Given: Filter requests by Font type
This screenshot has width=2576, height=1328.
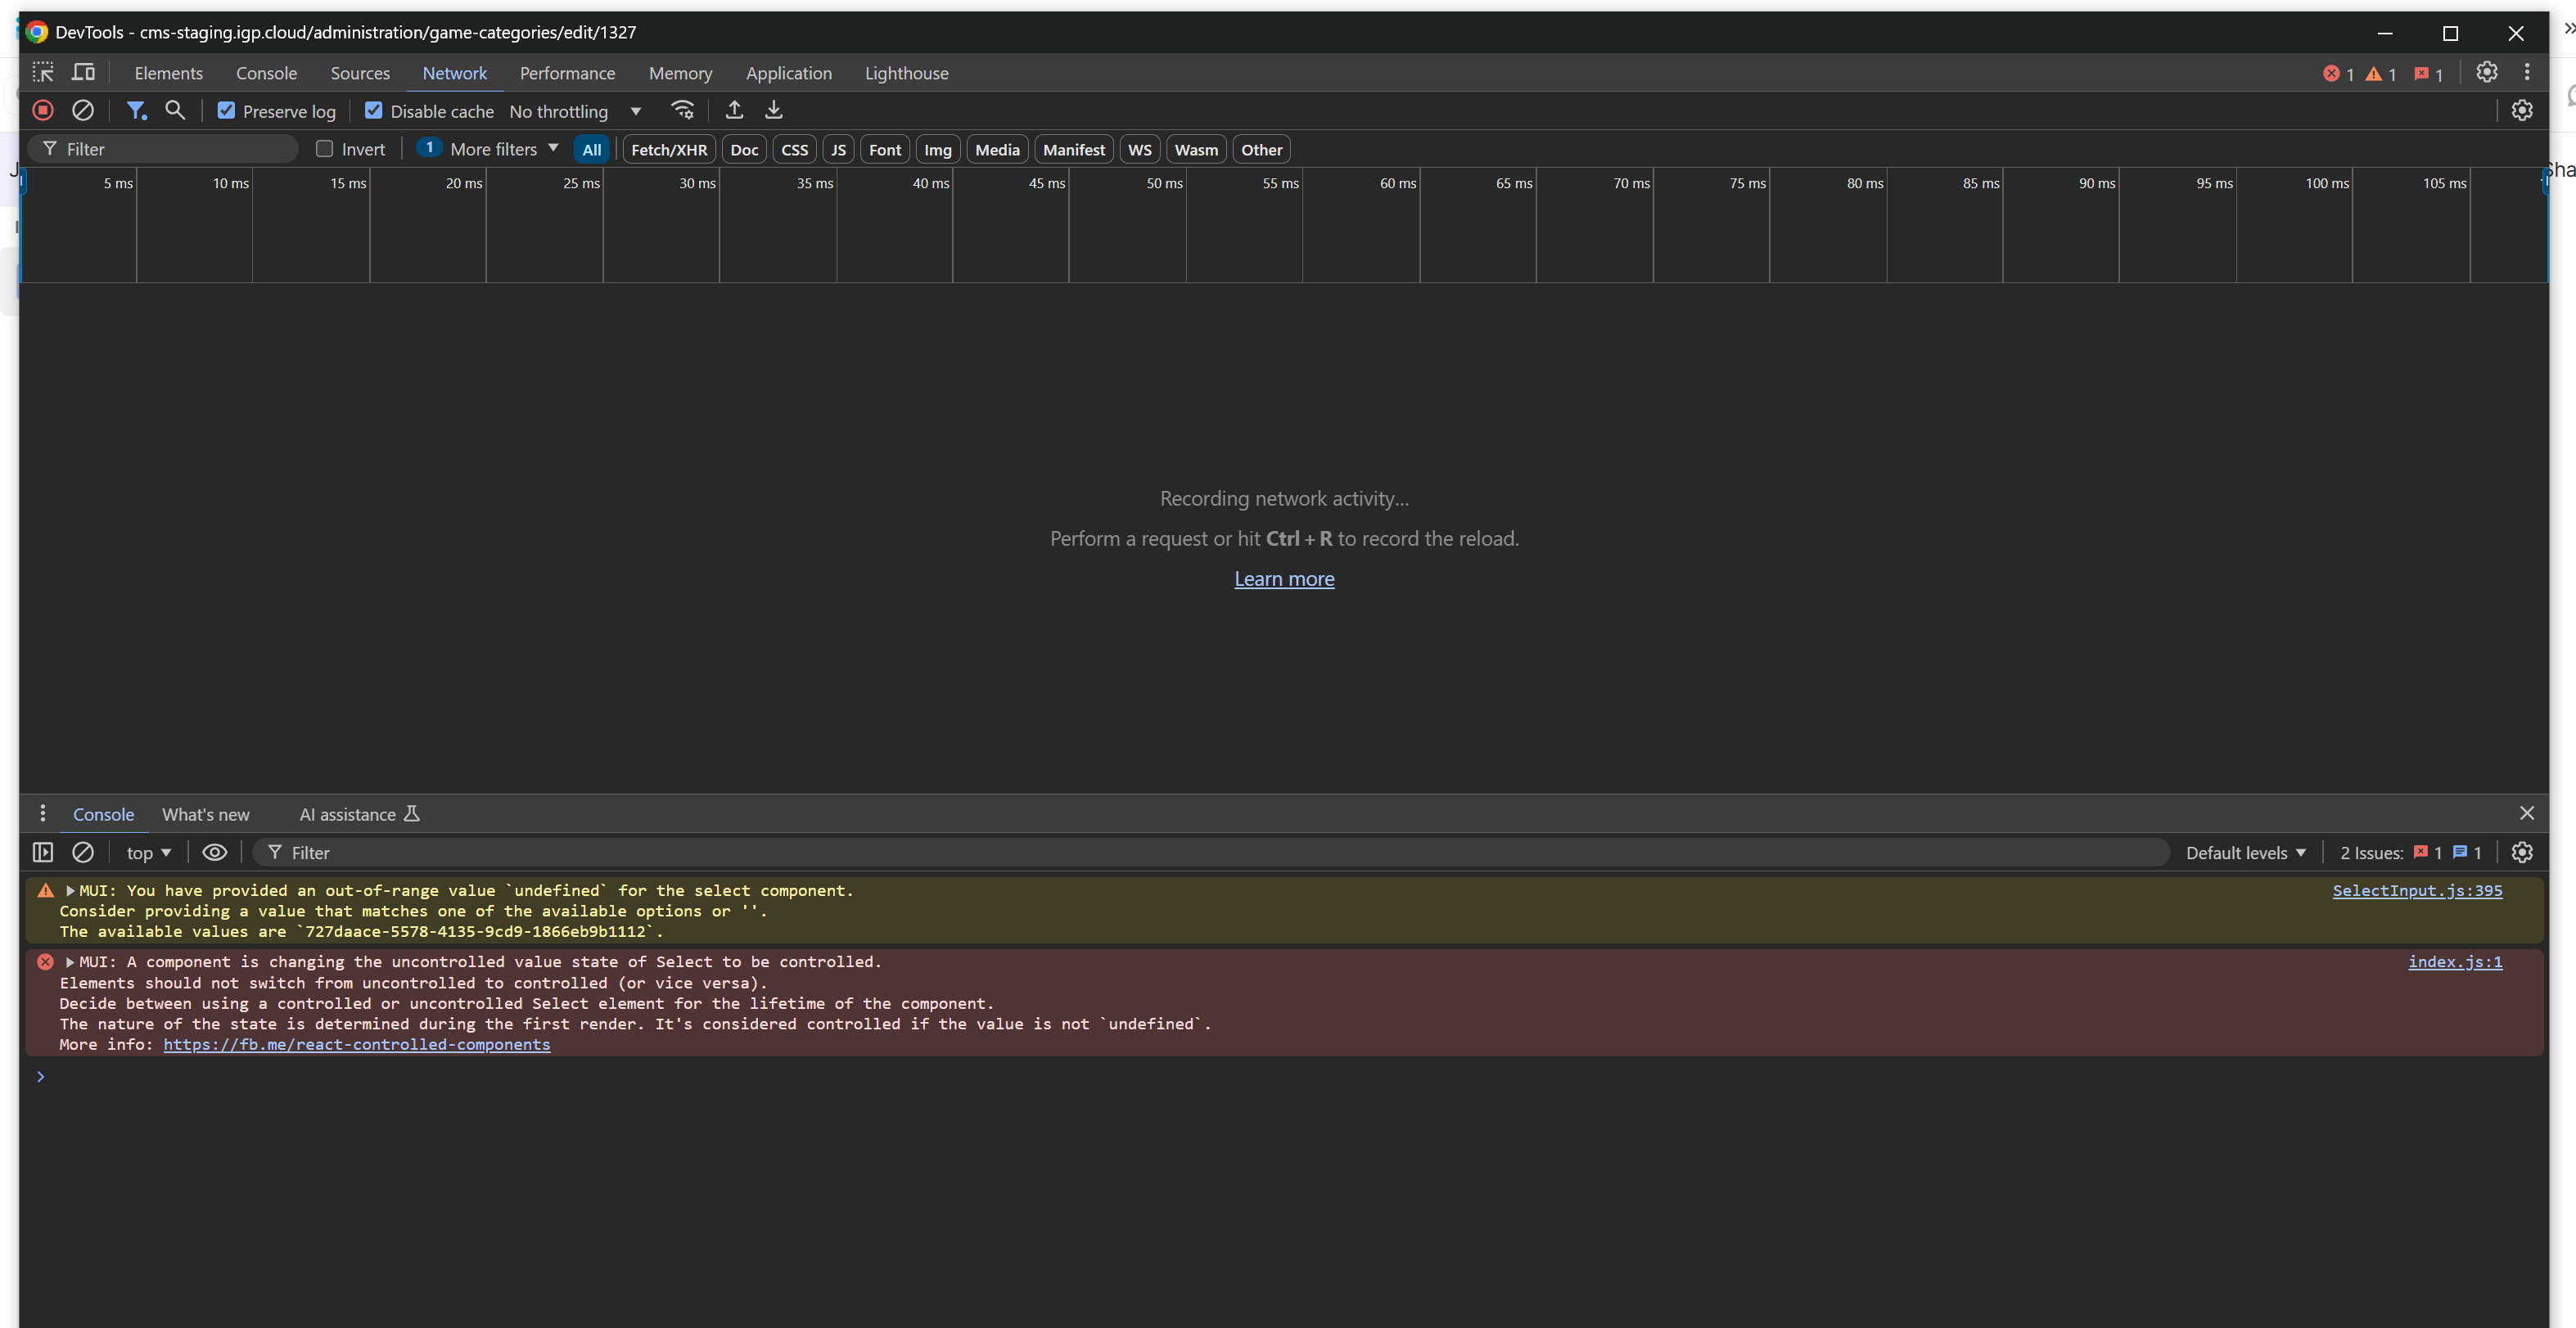Looking at the screenshot, I should click(x=885, y=149).
